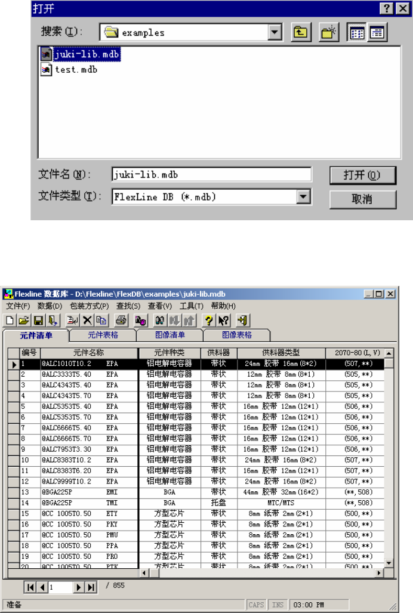413x613 pixels.
Task: Click the Copy toolbar icon
Action: pos(101,321)
